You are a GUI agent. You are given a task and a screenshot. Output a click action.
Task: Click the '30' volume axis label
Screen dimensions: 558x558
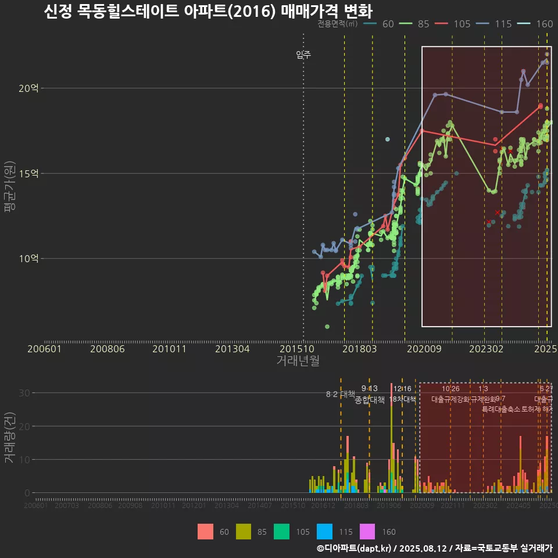(x=24, y=393)
